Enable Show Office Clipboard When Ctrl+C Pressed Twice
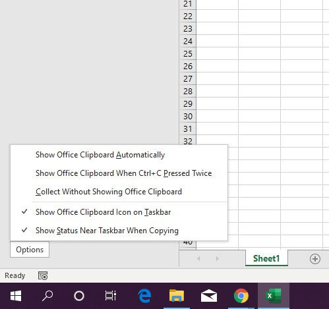The height and width of the screenshot is (309, 329). [119, 173]
